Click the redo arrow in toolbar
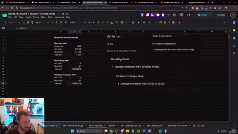The width and height of the screenshot is (238, 134). click(x=23, y=22)
